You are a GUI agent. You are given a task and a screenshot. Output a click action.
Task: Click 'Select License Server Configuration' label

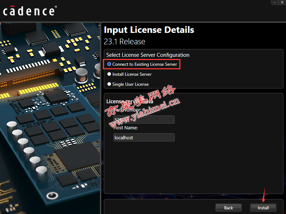[148, 55]
